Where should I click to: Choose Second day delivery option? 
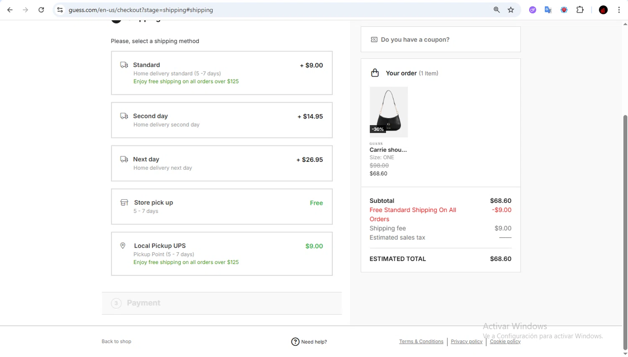221,120
